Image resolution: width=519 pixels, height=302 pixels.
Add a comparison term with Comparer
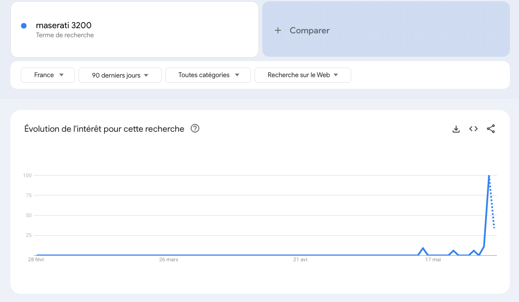386,29
